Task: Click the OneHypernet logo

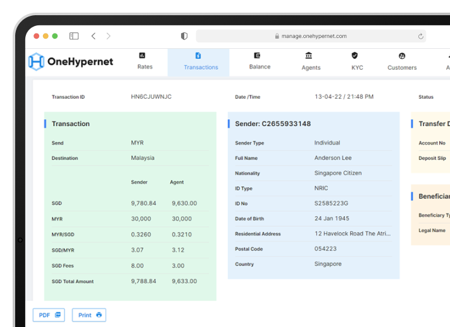Action: (71, 61)
